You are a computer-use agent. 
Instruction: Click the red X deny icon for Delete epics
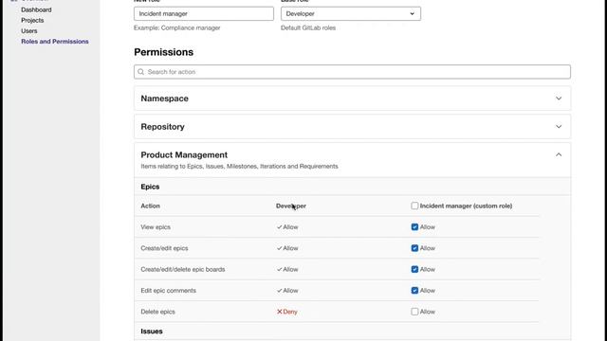tap(280, 312)
